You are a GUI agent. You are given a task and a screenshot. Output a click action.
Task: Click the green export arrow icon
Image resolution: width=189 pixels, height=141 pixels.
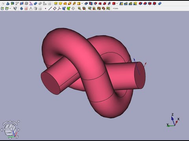[2, 9]
